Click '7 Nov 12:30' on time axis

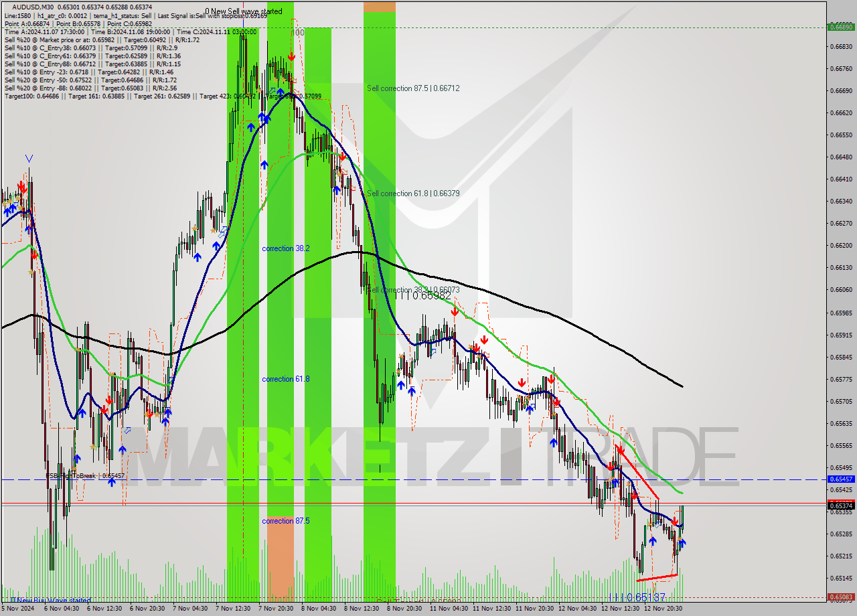pyautogui.click(x=233, y=609)
